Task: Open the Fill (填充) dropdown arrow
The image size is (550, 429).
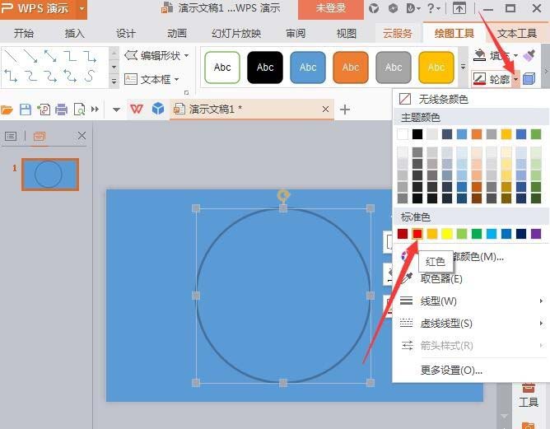Action: (x=515, y=55)
